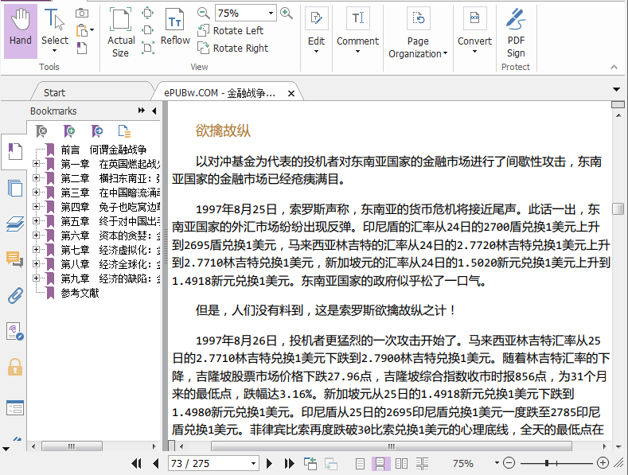Click the zoom in magnifier
Image resolution: width=628 pixels, height=475 pixels.
[287, 14]
